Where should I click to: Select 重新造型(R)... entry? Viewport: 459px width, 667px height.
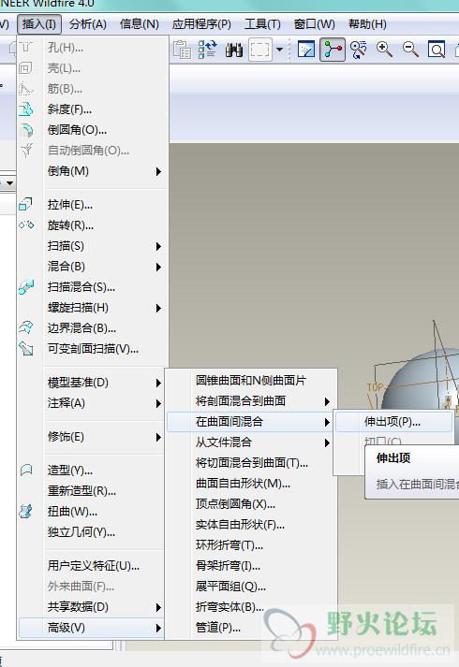click(x=93, y=491)
